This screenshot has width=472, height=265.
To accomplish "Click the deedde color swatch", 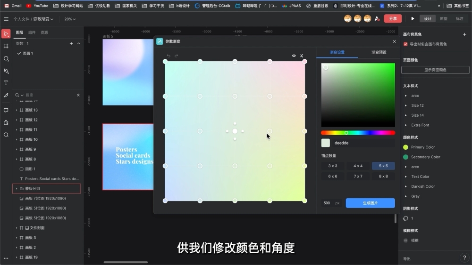I will pos(326,143).
